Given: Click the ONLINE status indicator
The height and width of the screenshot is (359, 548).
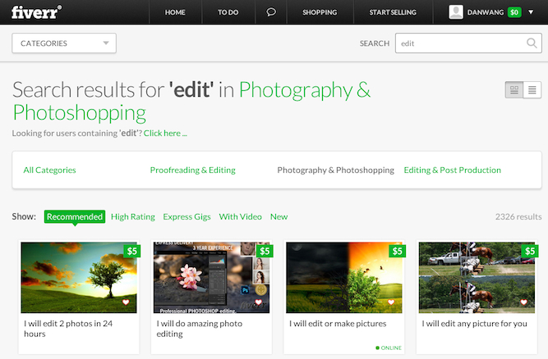Looking at the screenshot, I should tap(389, 348).
